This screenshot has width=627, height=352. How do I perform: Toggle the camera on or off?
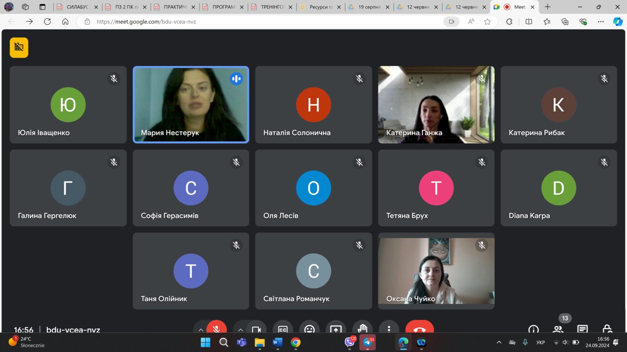click(256, 329)
